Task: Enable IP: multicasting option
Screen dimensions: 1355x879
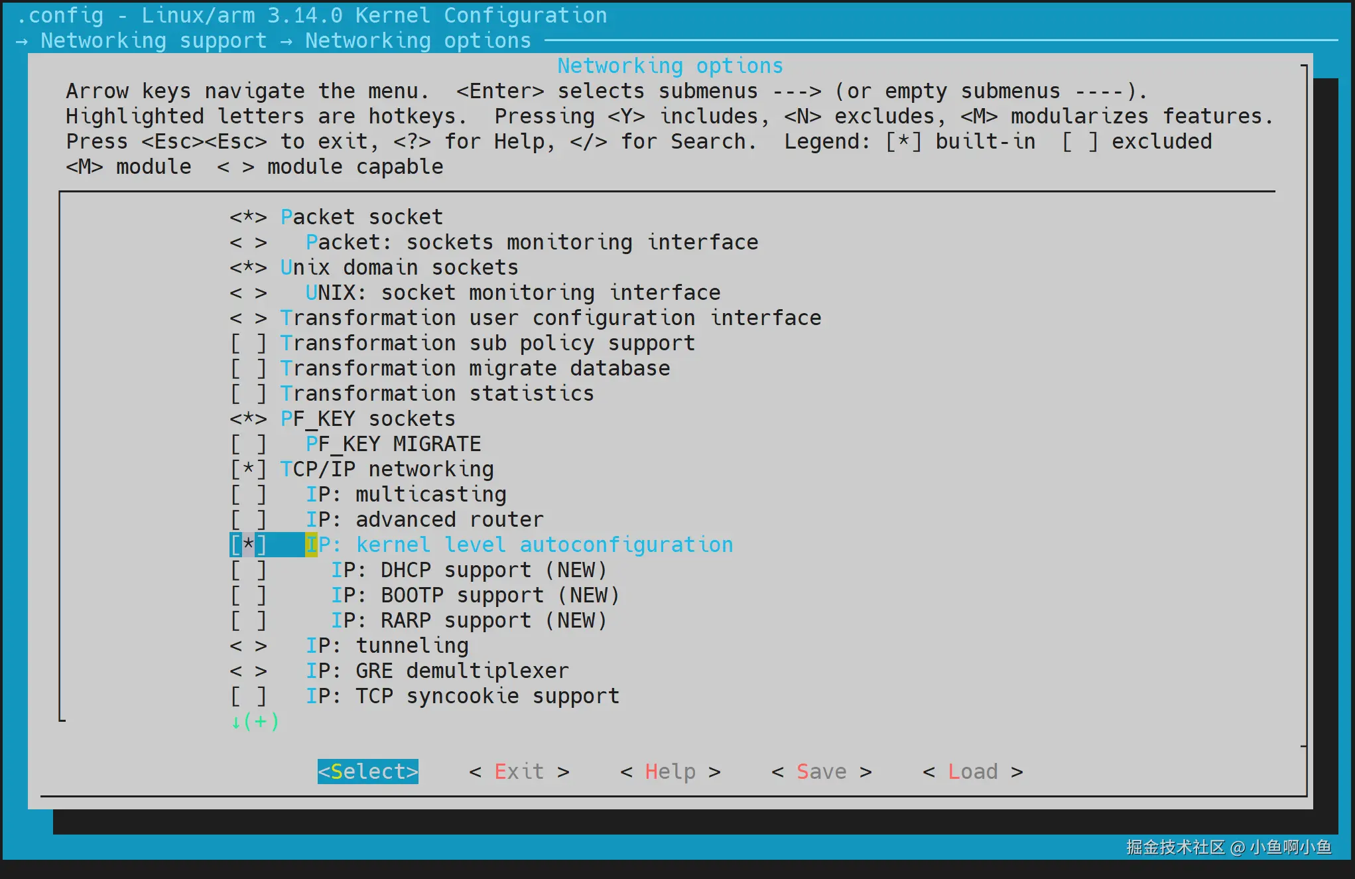Action: click(248, 494)
